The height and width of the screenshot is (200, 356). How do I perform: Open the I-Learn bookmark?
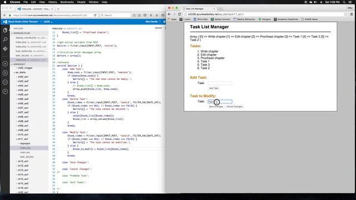tap(185, 19)
